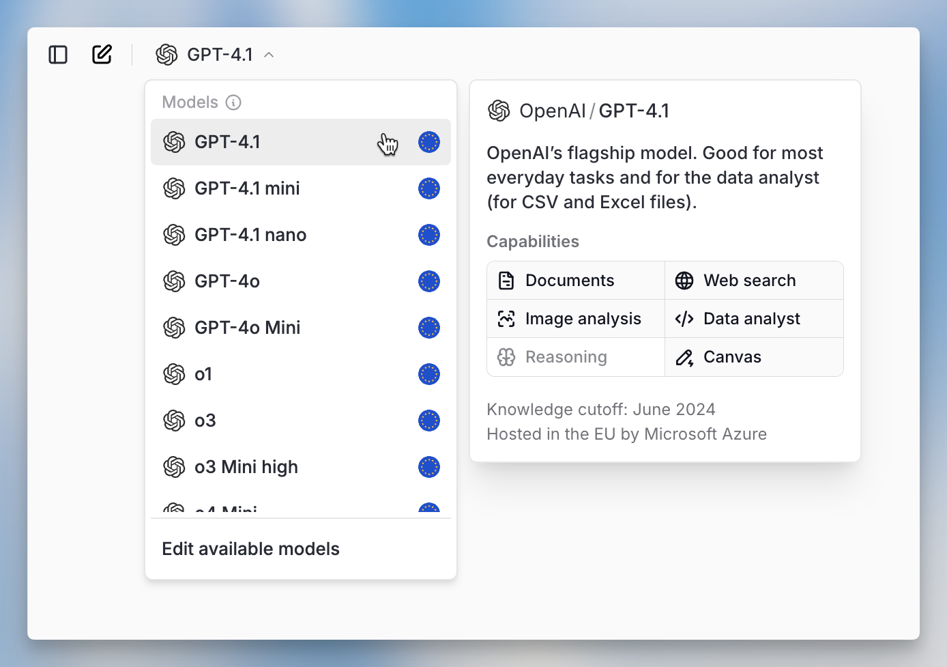This screenshot has height=667, width=947.
Task: Click the Canvas pencil icon
Action: click(x=684, y=357)
